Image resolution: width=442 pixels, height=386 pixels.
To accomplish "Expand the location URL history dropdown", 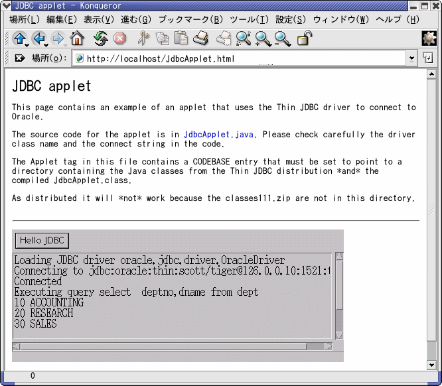I will (x=411, y=58).
